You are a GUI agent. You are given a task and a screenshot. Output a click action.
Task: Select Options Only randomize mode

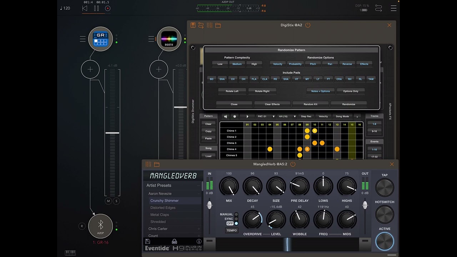[x=351, y=91]
